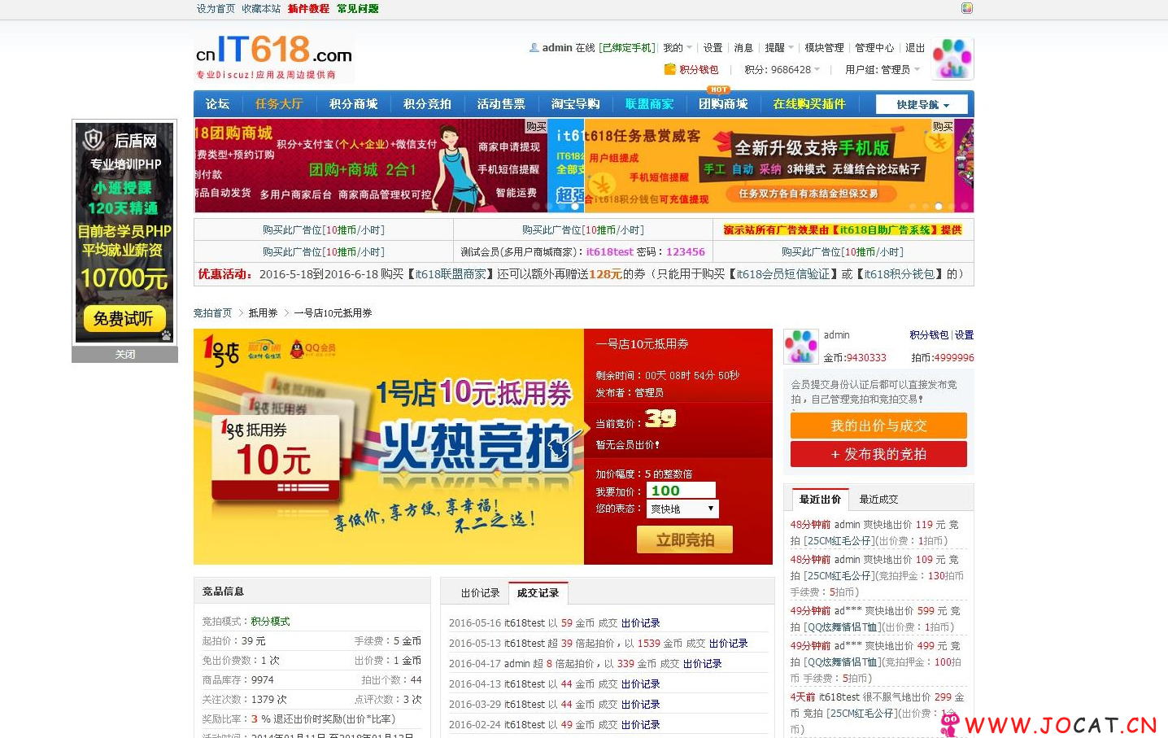Screen dimensions: 1168x738
Task: Open the 模块管理 link
Action: coord(824,48)
